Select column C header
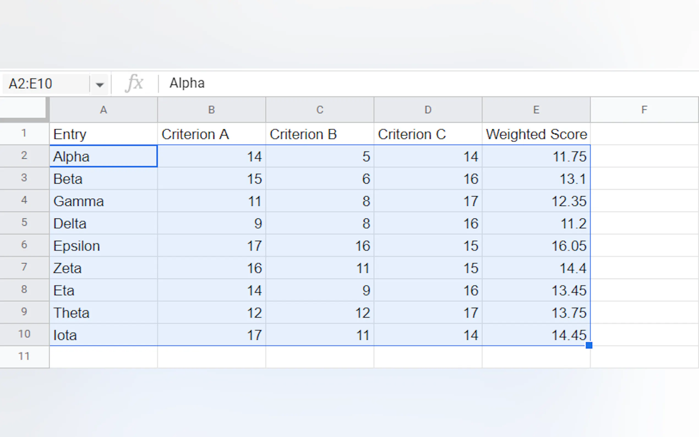The image size is (699, 437). point(320,110)
